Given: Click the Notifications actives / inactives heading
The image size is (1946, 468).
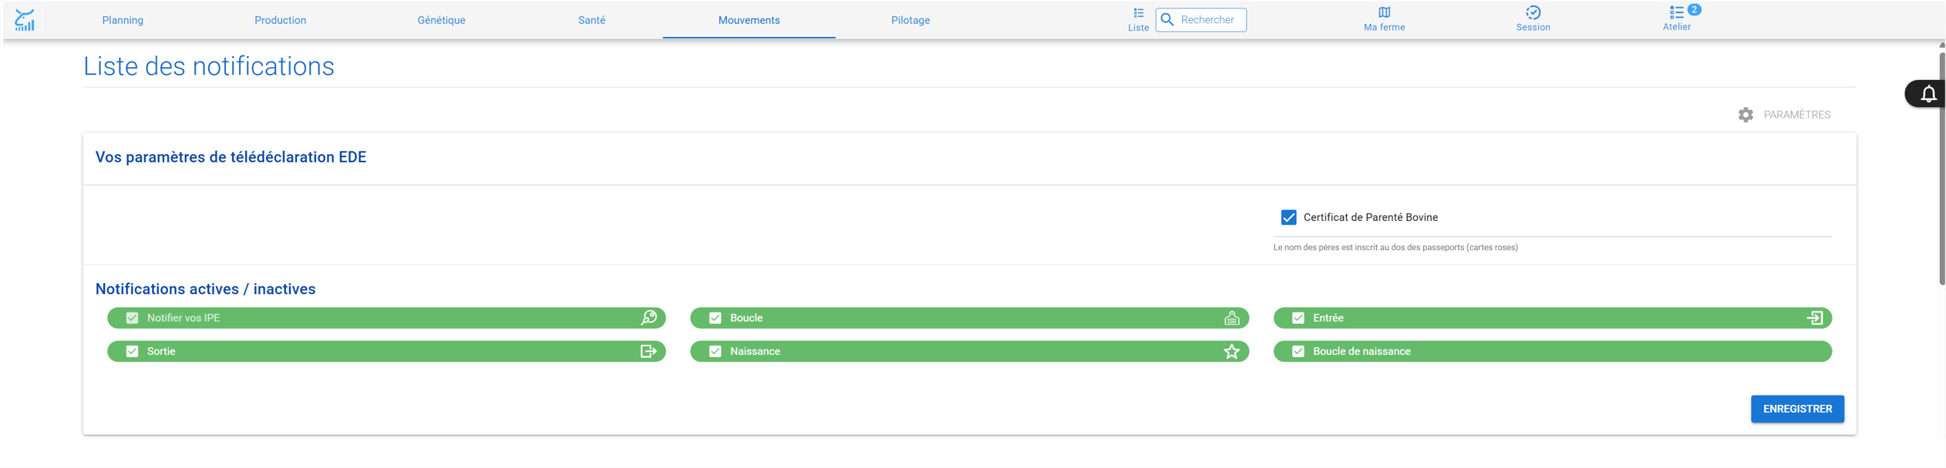Looking at the screenshot, I should [x=205, y=289].
